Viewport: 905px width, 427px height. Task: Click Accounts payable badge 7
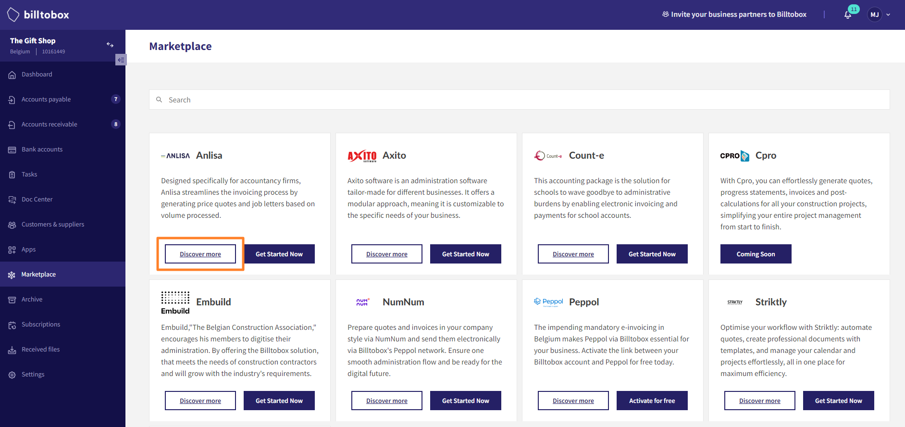tap(116, 99)
